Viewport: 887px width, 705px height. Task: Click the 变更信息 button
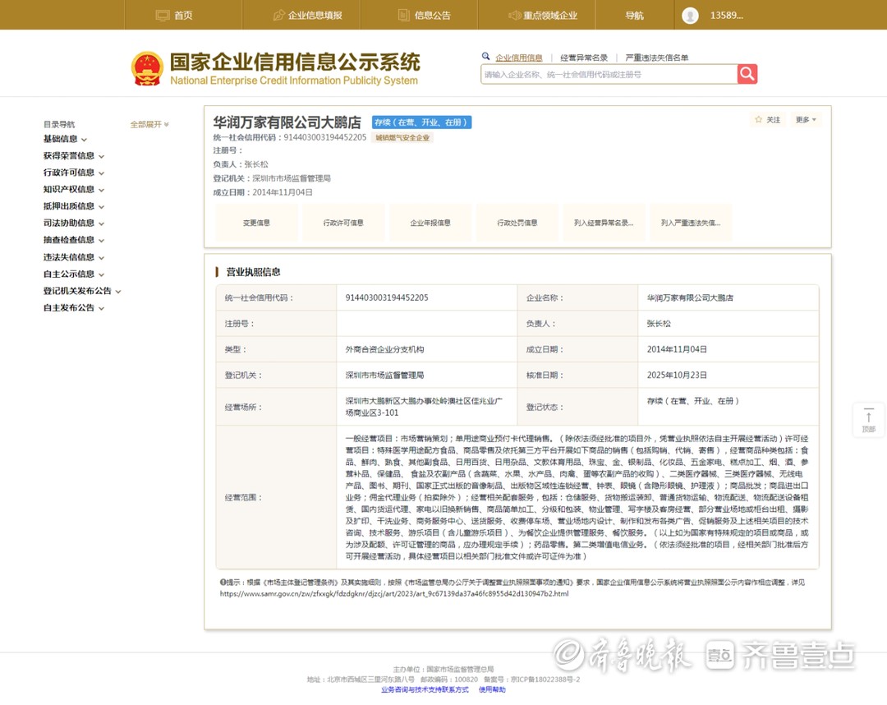click(256, 223)
